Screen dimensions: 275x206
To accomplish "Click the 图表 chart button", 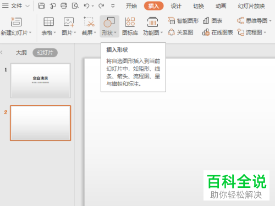I will click(212, 21).
